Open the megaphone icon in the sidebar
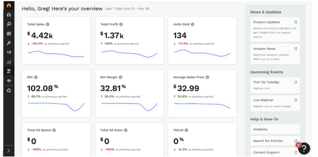The image size is (318, 157). pos(9,52)
